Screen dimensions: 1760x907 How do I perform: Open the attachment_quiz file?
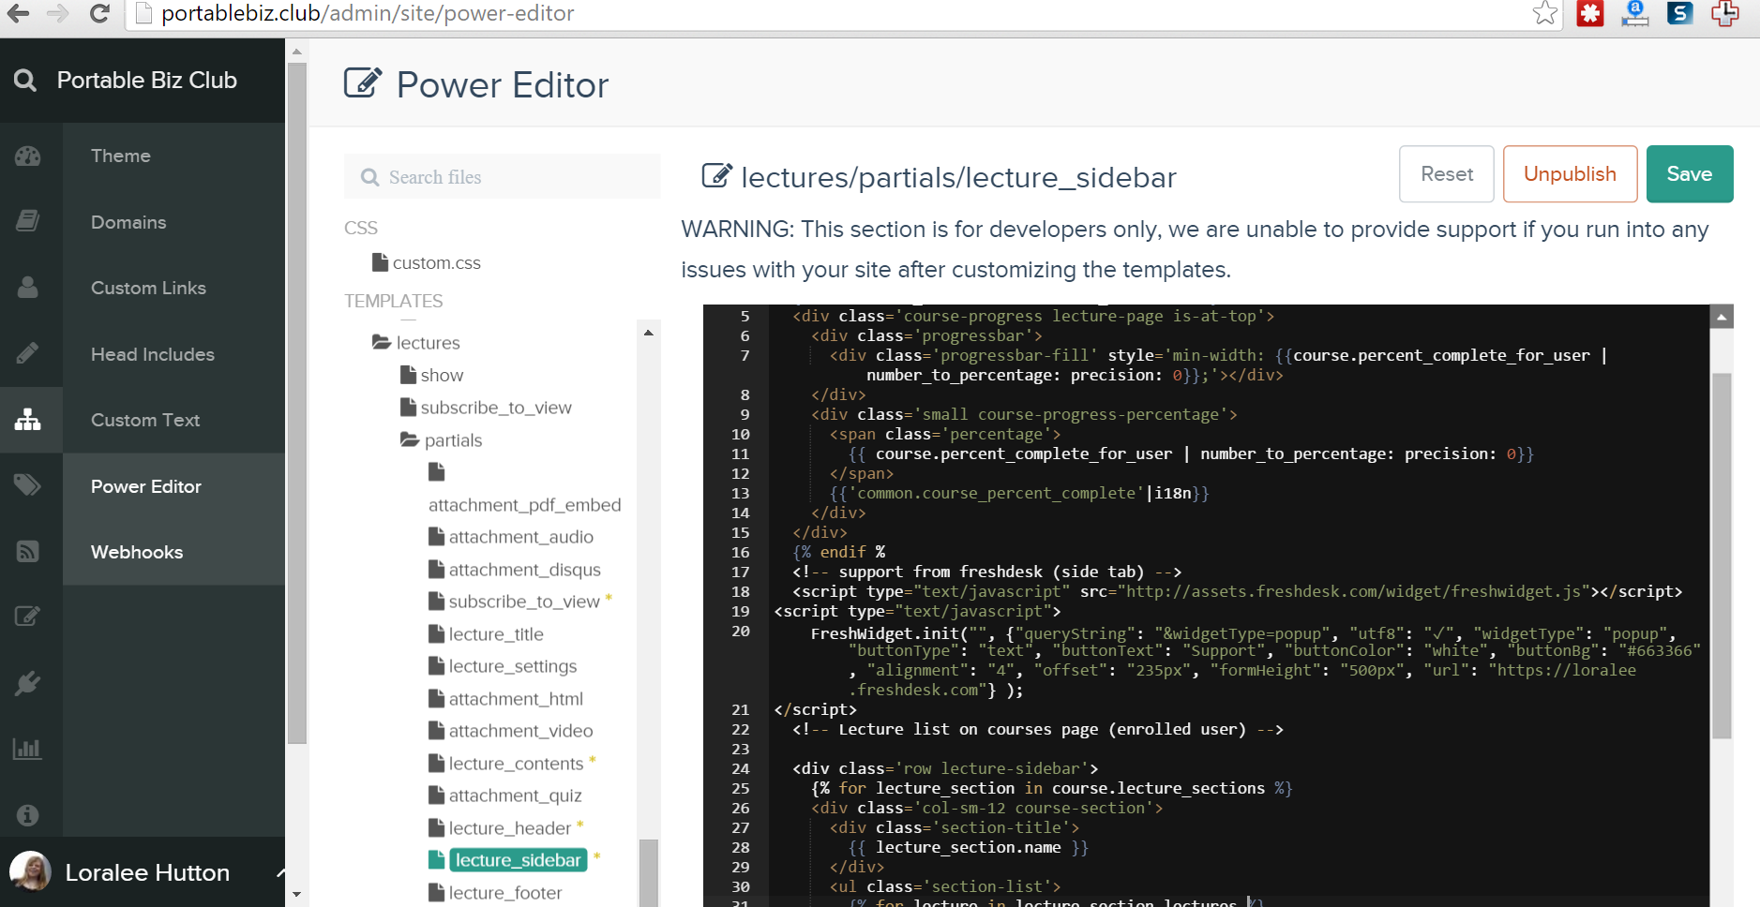point(515,795)
